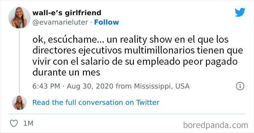Image resolution: width=254 pixels, height=133 pixels.
Task: Click the boredpanda.com watermark
Action: 216,125
